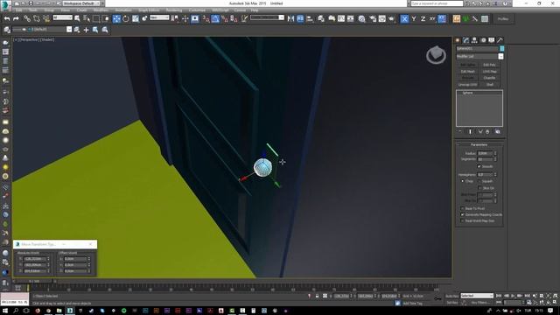Restrict movement to the X axis

(404, 18)
